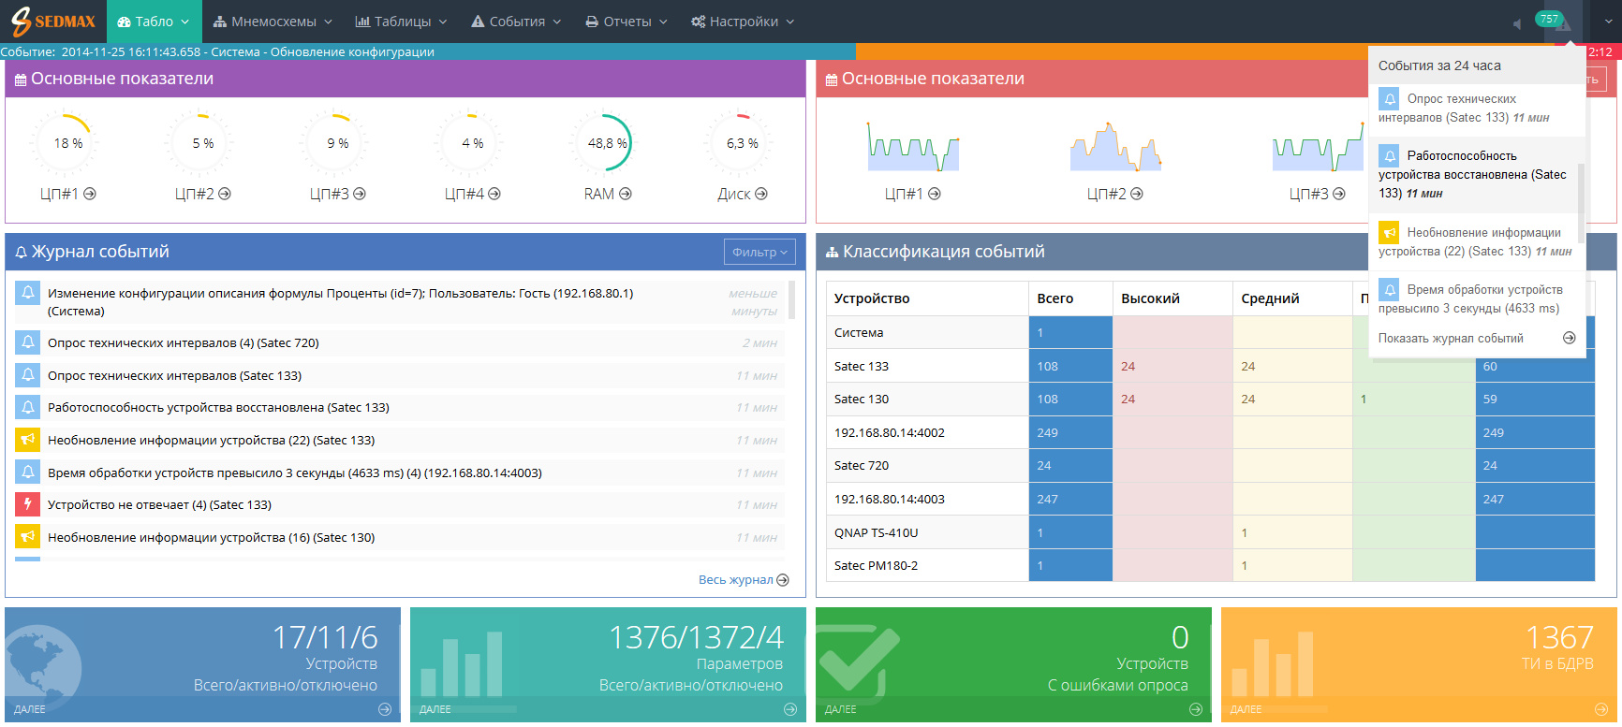Click the ДАЛЕЕ arrow on Устройств tile
Viewport: 1622px width, 727px height.
tap(384, 709)
